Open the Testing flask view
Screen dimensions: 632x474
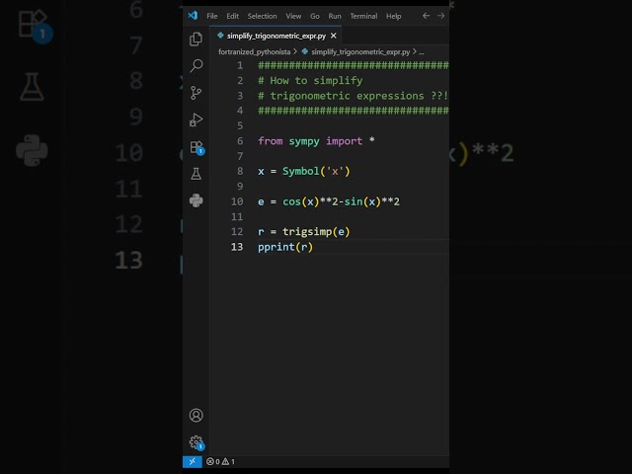coord(196,174)
